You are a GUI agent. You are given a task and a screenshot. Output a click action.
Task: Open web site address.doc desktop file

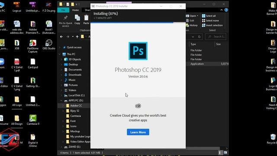pyautogui.click(x=17, y=27)
